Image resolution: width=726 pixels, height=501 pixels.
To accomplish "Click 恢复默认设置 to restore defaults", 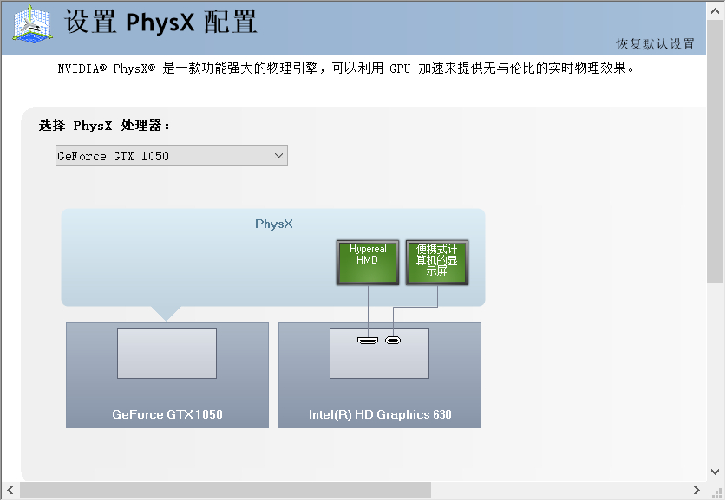I will pos(655,44).
